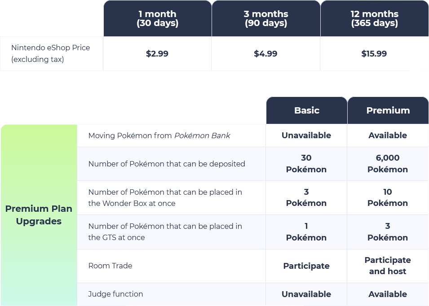Click the Judge function row label
Image resolution: width=429 pixels, height=306 pixels.
(115, 294)
